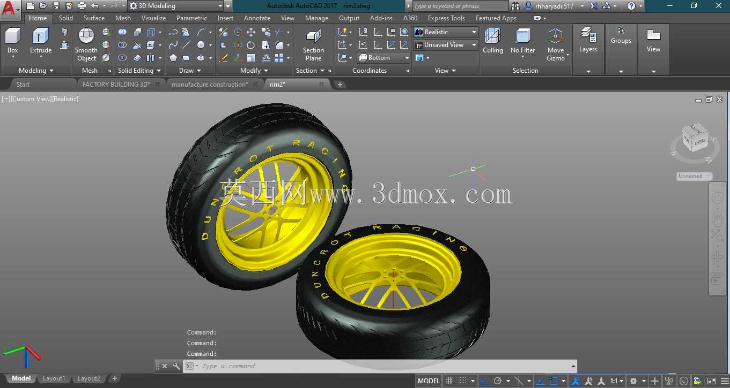Open the Bottom view dropdown
Image resolution: width=730 pixels, height=388 pixels.
click(x=384, y=58)
